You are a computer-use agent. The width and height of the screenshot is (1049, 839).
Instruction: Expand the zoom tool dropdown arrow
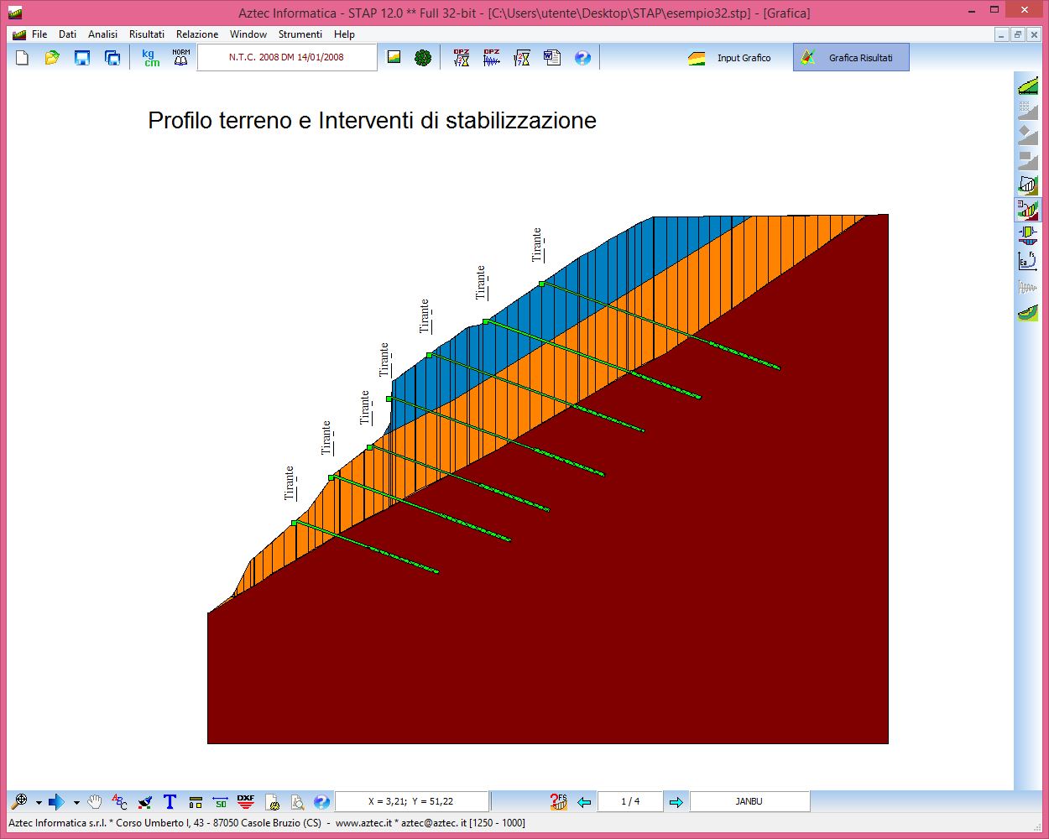coord(39,803)
